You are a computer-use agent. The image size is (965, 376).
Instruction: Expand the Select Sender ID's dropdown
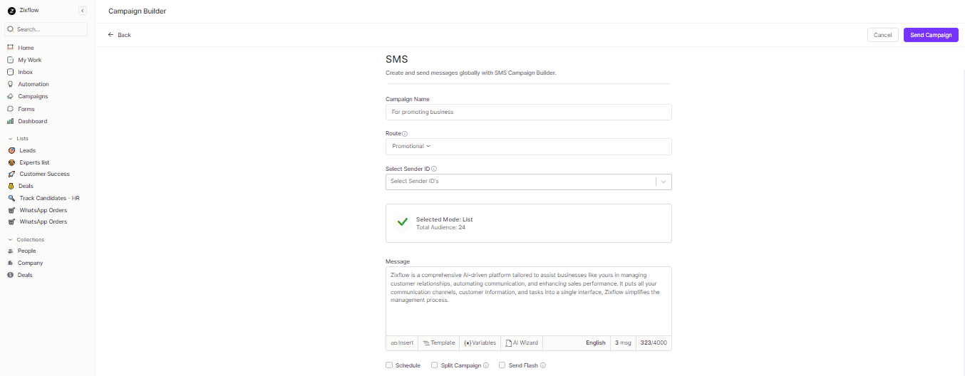(664, 182)
